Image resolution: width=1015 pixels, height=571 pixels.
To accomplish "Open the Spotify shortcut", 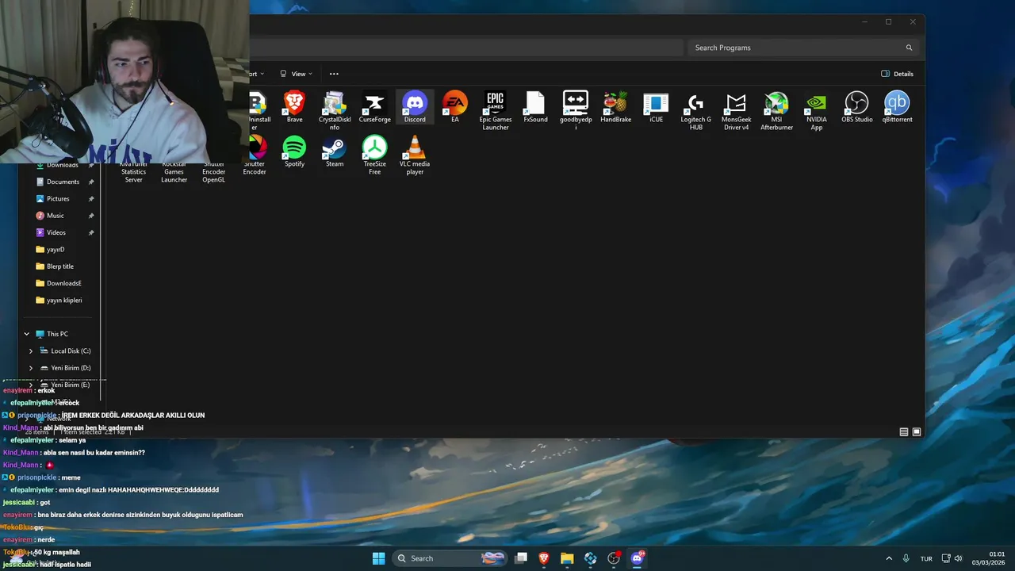I will (294, 151).
